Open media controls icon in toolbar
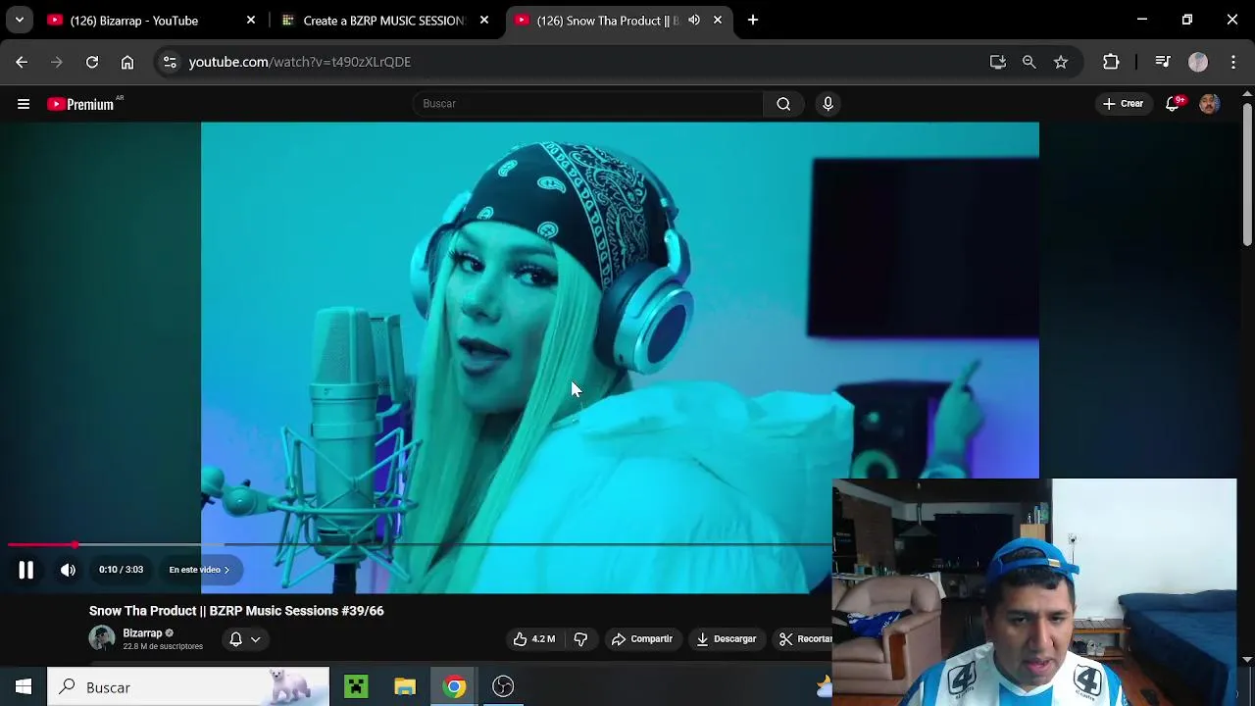This screenshot has width=1255, height=706. pos(1163,62)
